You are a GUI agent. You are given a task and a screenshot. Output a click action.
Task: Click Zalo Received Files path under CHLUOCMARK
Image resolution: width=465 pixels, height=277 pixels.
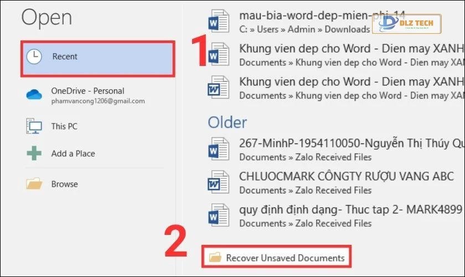[x=333, y=190]
